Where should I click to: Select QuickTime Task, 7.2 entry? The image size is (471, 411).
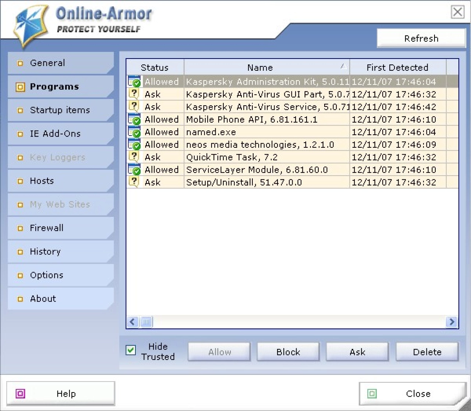(293, 157)
